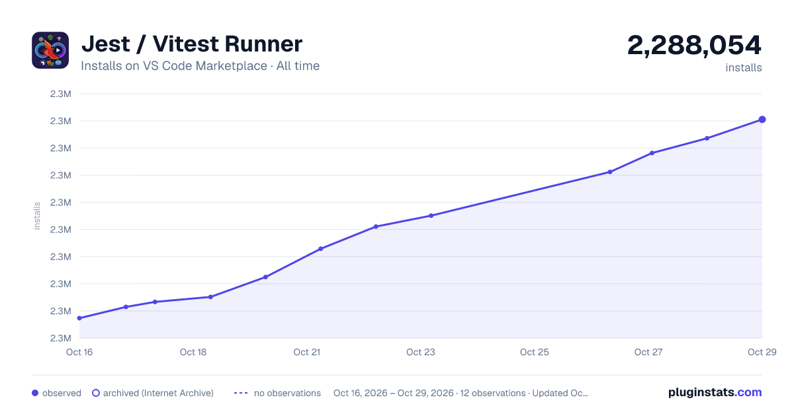Open the pluginstats.com link

click(715, 392)
